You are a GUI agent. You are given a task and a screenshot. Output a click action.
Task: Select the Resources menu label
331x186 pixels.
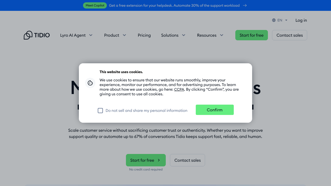pyautogui.click(x=207, y=35)
